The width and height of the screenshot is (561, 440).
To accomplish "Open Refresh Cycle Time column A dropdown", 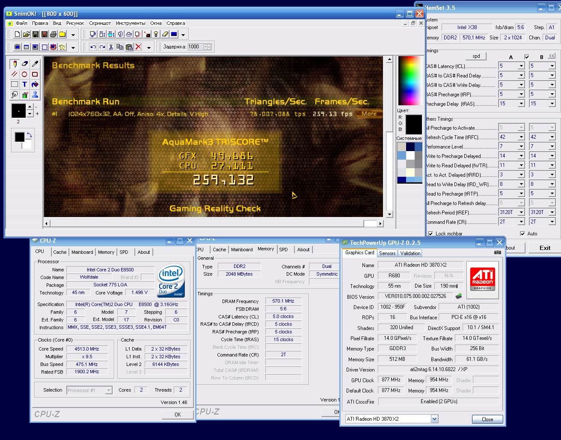I will [x=521, y=137].
